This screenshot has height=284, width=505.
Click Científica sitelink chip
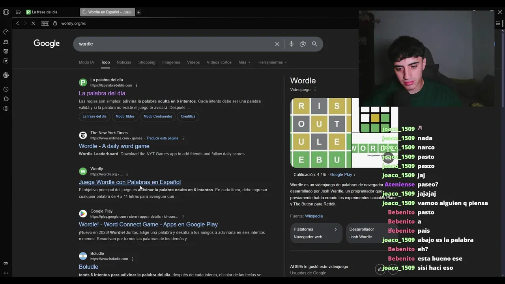[188, 116]
